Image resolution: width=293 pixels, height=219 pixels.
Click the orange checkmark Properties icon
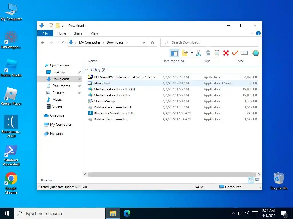pyautogui.click(x=235, y=53)
